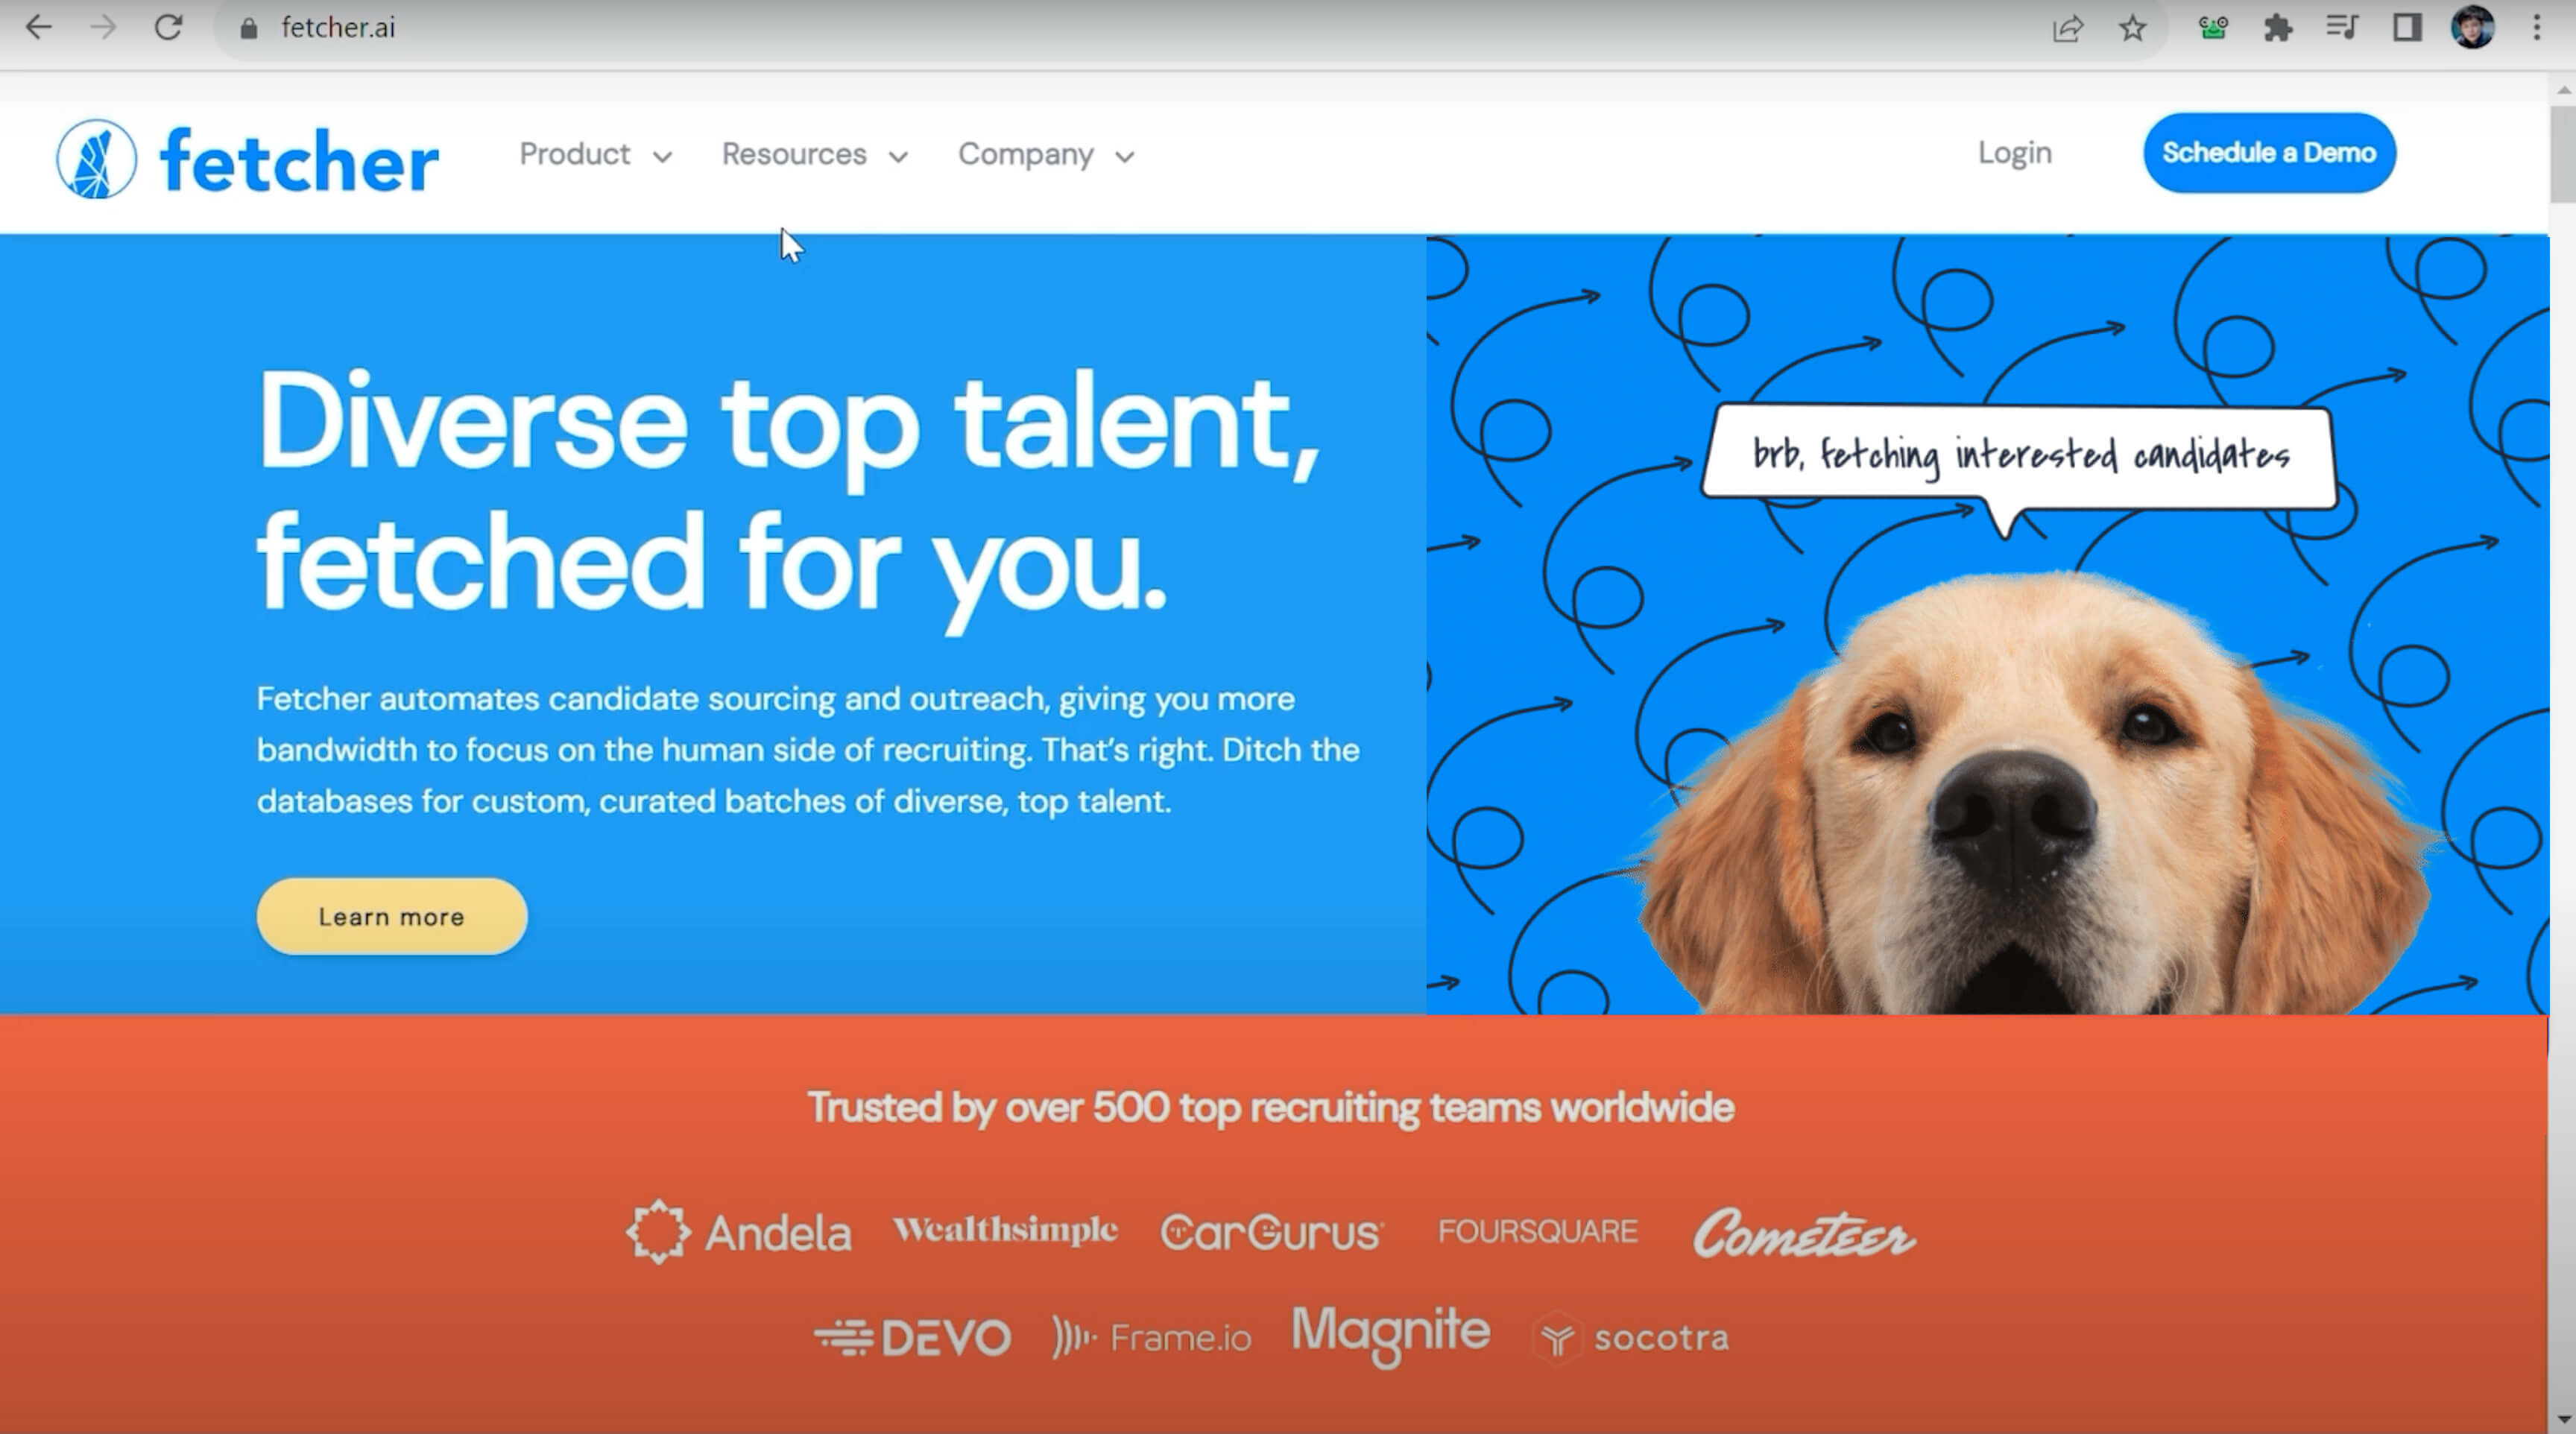Open the Chrome three-dot menu
This screenshot has height=1434, width=2576.
(2536, 28)
